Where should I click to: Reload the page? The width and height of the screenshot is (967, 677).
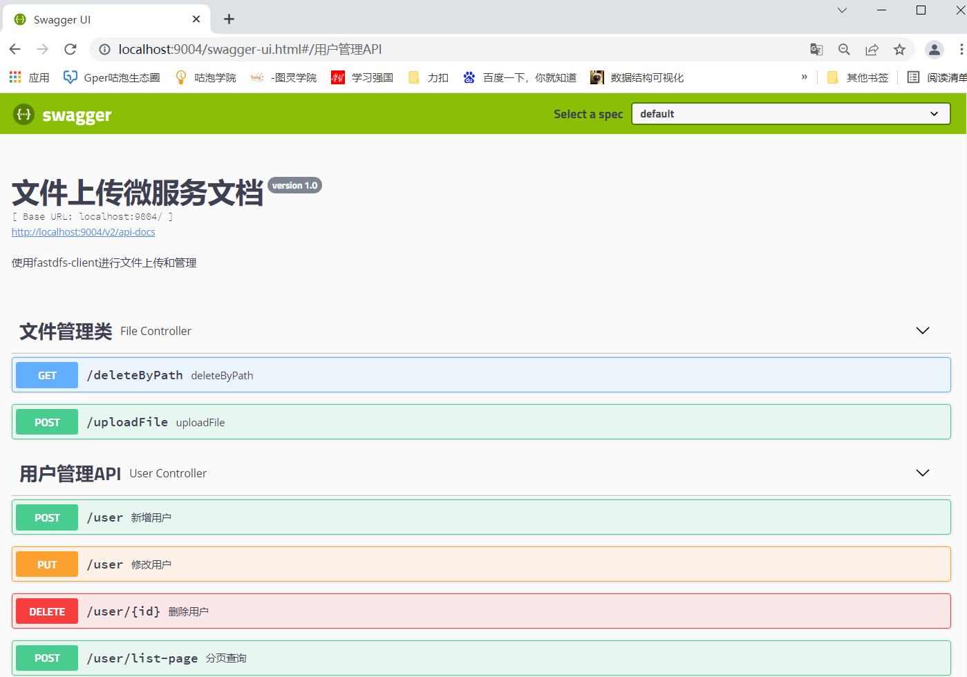(70, 49)
